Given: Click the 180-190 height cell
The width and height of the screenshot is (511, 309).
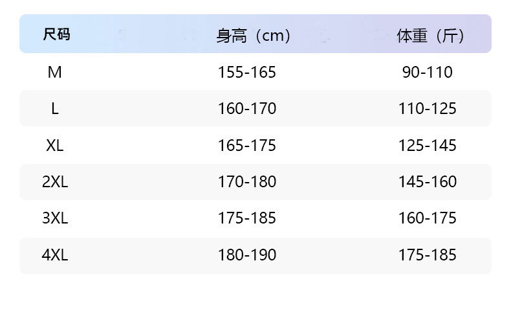Looking at the screenshot, I should tap(246, 255).
